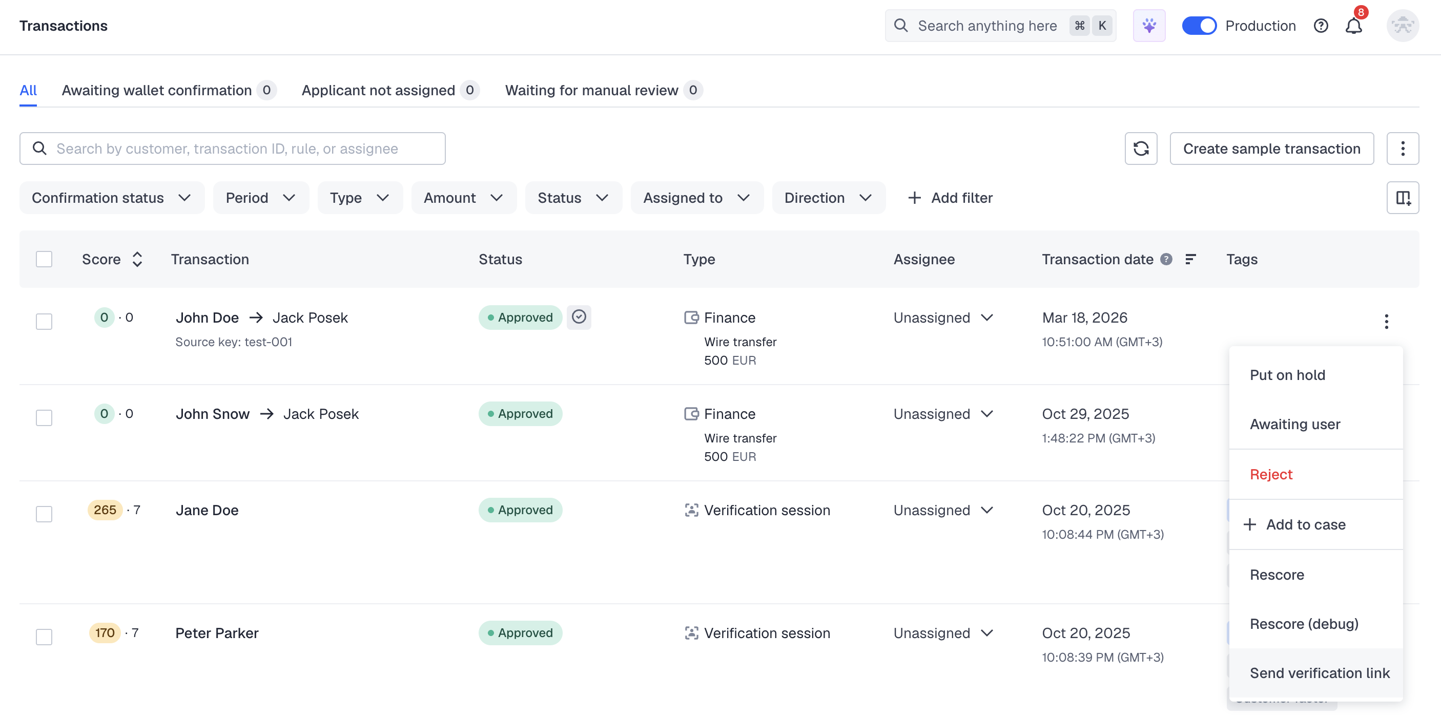The image size is (1441, 719).
Task: Open the Assignee dropdown for Peter Parker
Action: (x=943, y=633)
